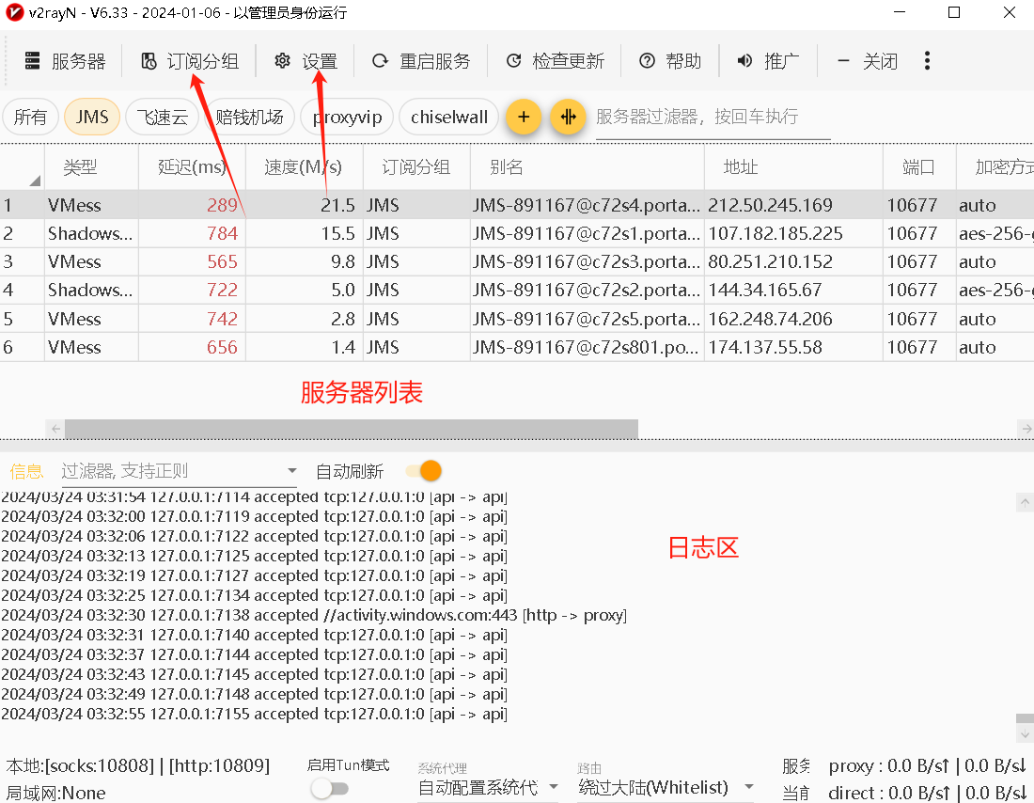This screenshot has width=1034, height=803.
Task: Click the table corner select-all triangle
Action: pos(34,181)
